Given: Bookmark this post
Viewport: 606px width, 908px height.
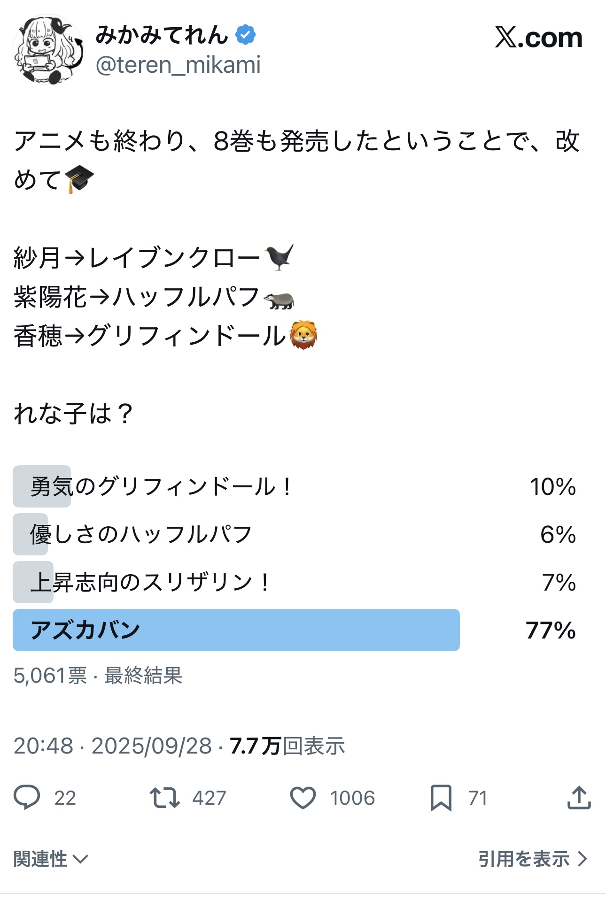Looking at the screenshot, I should [x=441, y=798].
